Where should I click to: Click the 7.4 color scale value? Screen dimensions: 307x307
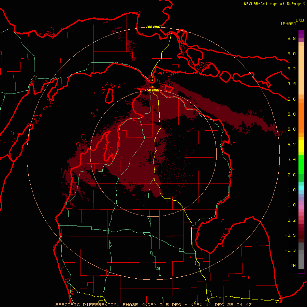point(292,84)
